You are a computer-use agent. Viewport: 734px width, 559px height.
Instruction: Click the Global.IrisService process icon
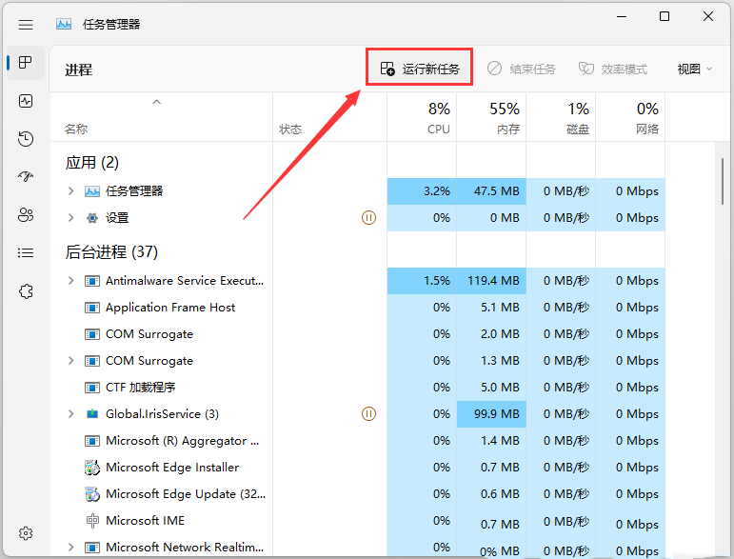92,413
